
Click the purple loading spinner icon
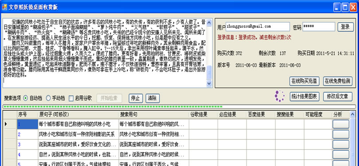tap(280, 96)
